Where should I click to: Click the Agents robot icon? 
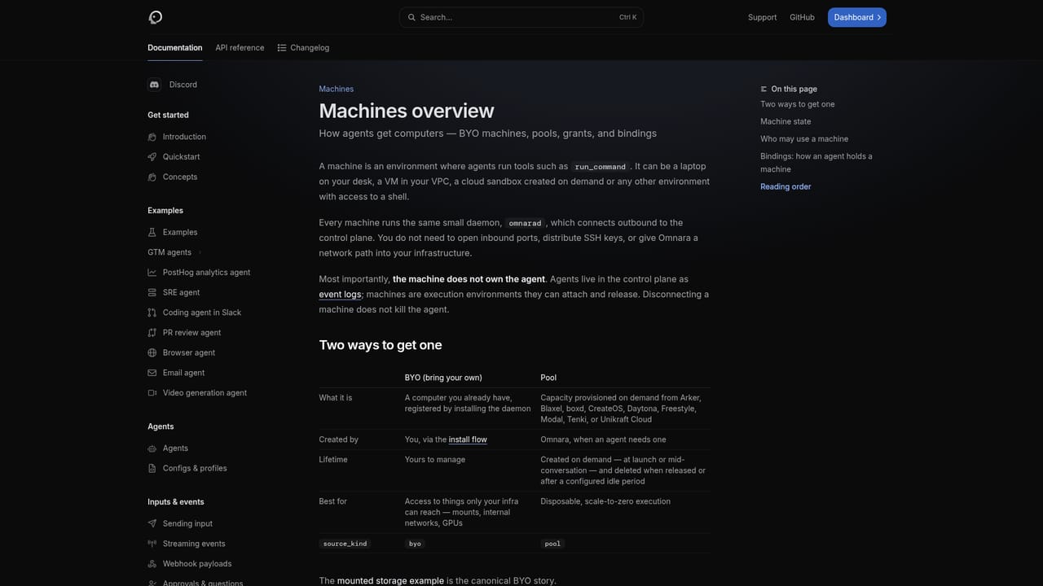[x=152, y=448]
